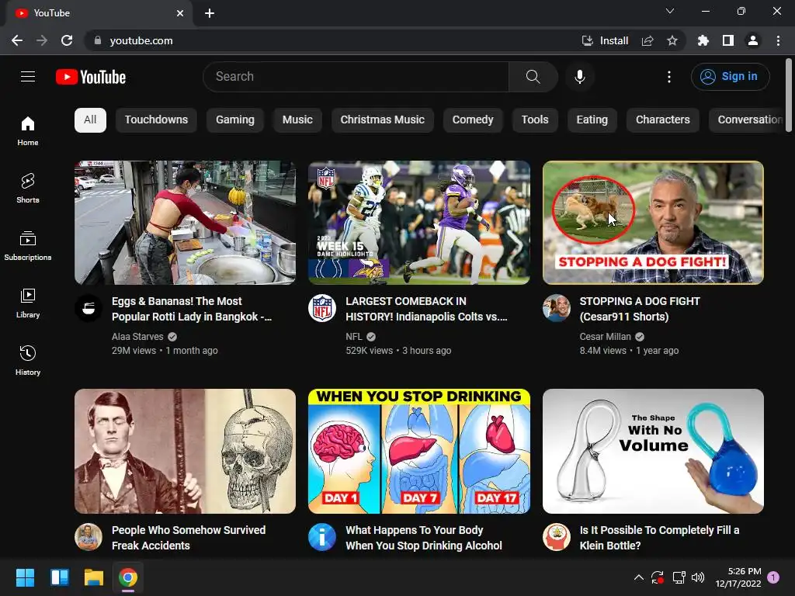Select the Gaming filter chip
The image size is (795, 596).
pos(235,120)
